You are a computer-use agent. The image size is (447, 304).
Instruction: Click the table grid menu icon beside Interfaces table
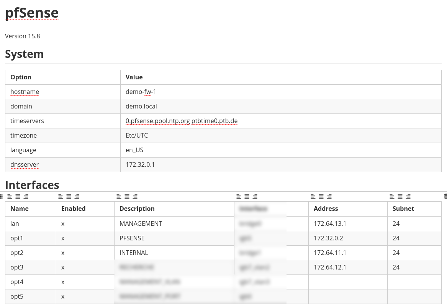[2, 196]
